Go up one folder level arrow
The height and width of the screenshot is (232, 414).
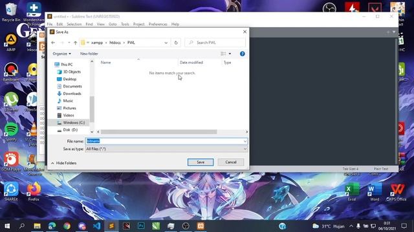tap(75, 43)
